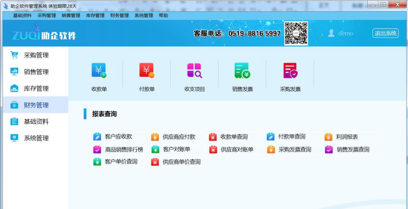This screenshot has width=408, height=209.
Task: Open the 基础资料 menu in menu bar
Action: (23, 16)
